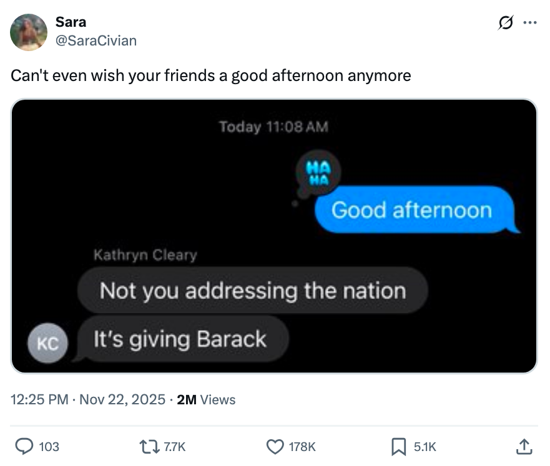Open Sara's profile picture

[29, 32]
